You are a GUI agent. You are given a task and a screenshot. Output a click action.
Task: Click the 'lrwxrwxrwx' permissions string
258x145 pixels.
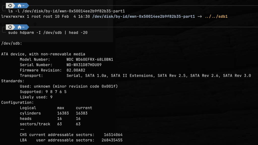13,17
